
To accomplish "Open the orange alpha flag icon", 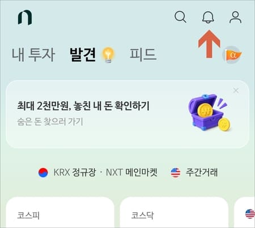I will pos(232,55).
